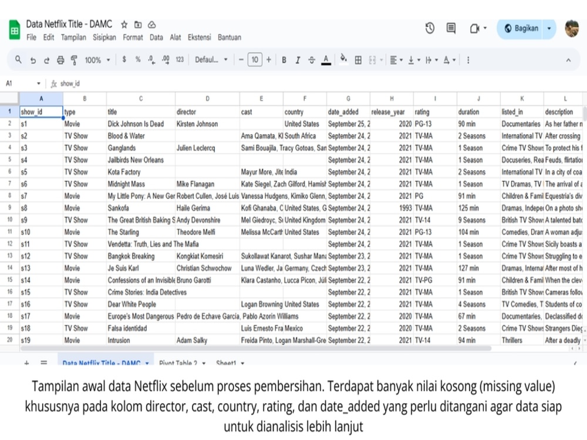Click the Google Sheets home logo
The width and height of the screenshot is (587, 440).
tap(14, 31)
